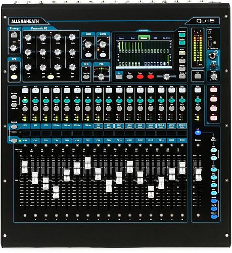The image size is (232, 253).
Task: Select the blue LR mix key
Action: pyautogui.click(x=198, y=133)
